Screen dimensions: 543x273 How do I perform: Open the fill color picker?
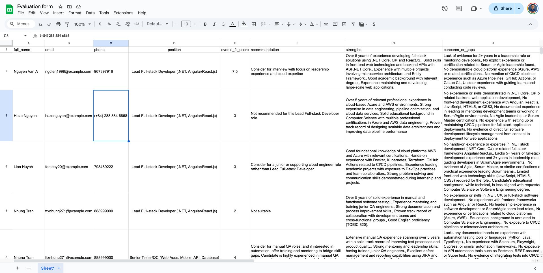tap(244, 24)
